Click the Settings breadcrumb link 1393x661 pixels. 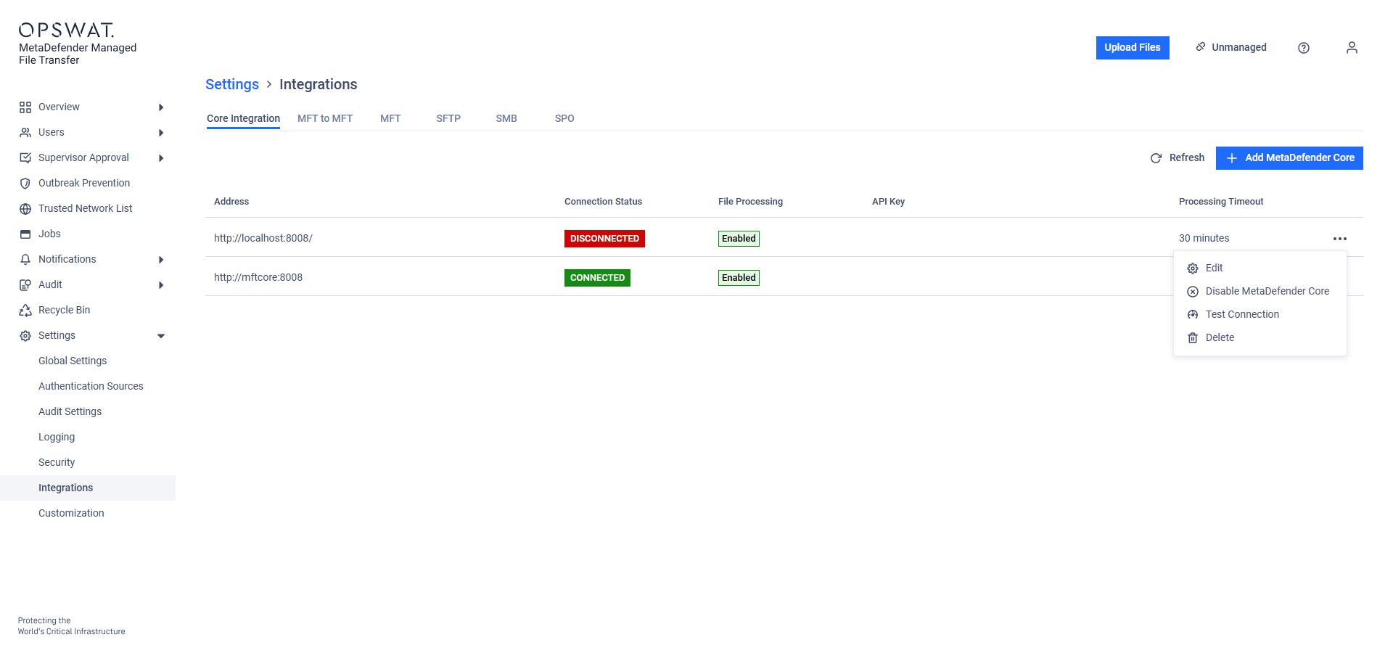232,85
